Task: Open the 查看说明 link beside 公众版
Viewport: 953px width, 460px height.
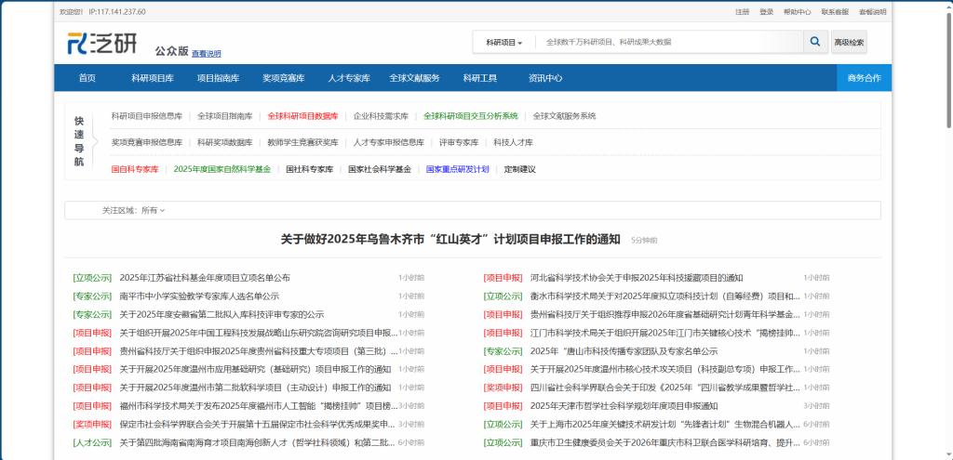Action: point(207,54)
